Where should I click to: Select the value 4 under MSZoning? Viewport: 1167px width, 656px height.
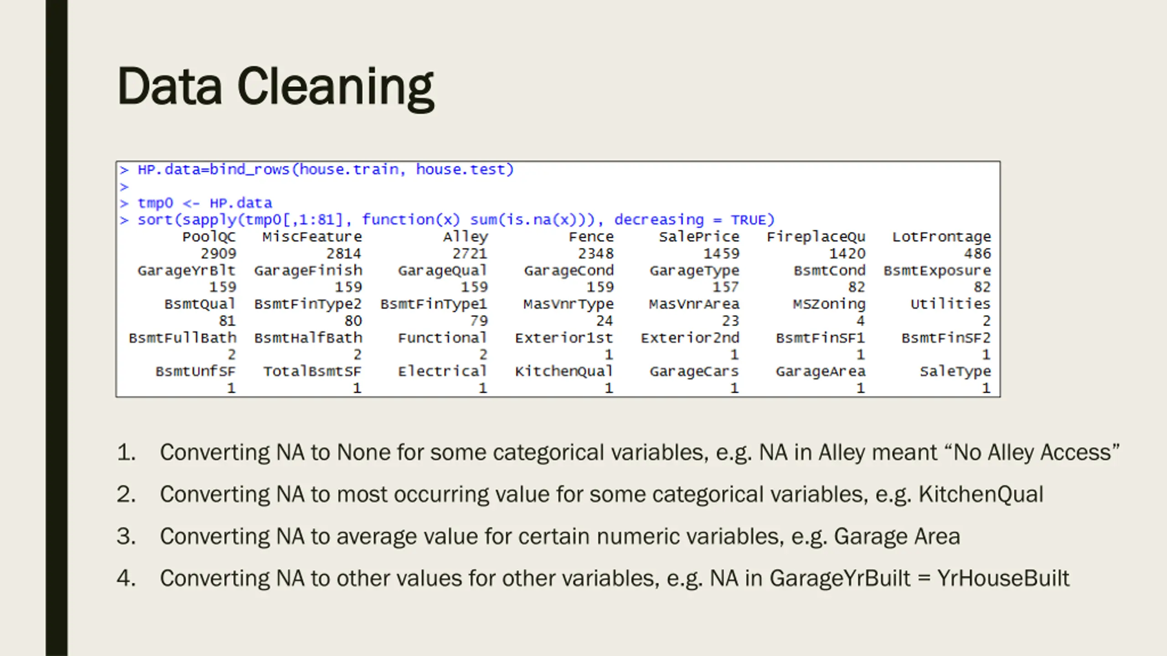(861, 321)
